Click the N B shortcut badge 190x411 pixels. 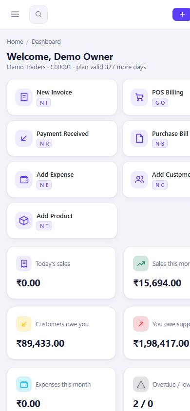pos(160,144)
